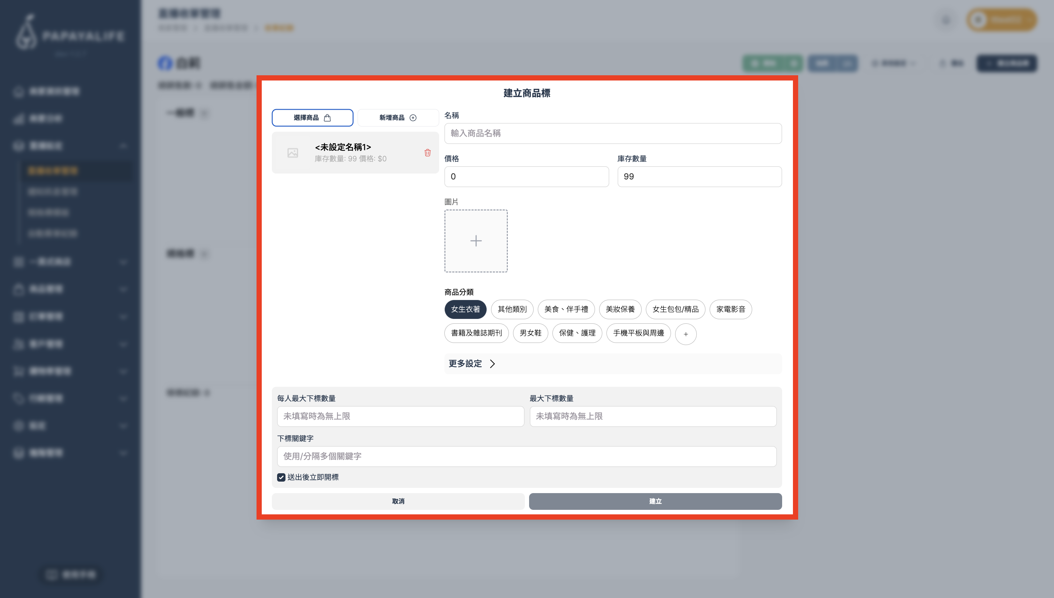The width and height of the screenshot is (1054, 598).
Task: Click the chevron arrow beside 更多設定
Action: pos(492,364)
